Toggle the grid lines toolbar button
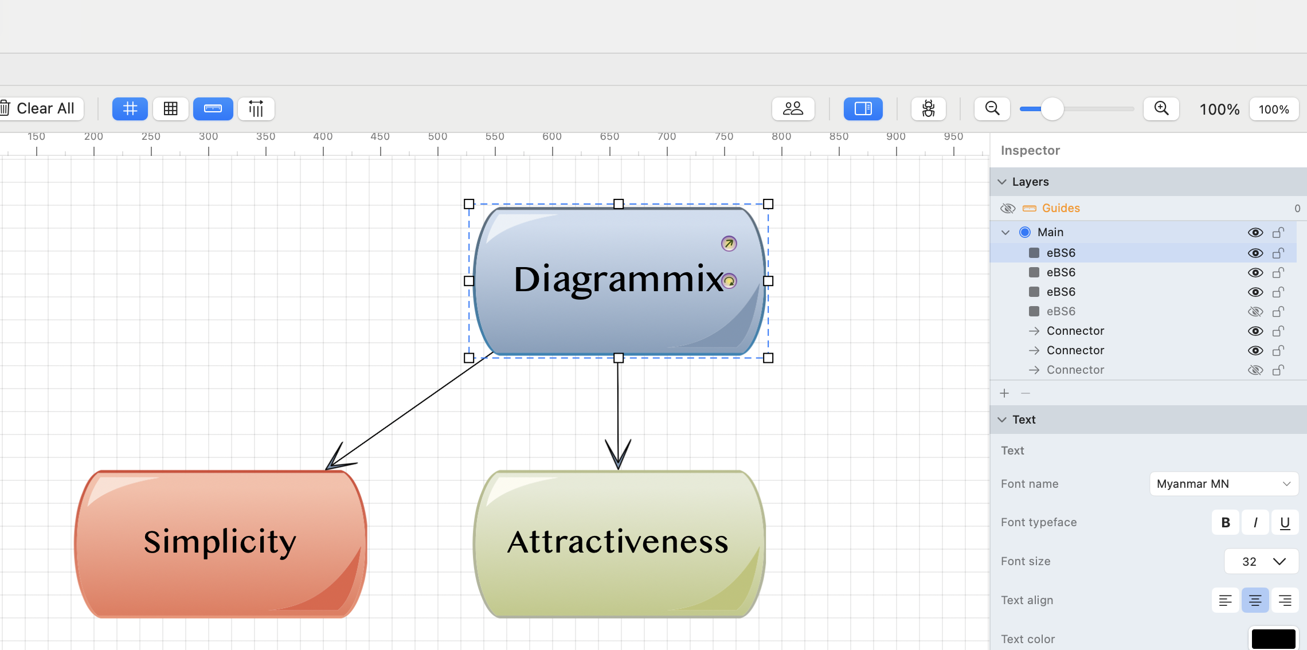Viewport: 1307px width, 650px height. [x=130, y=108]
